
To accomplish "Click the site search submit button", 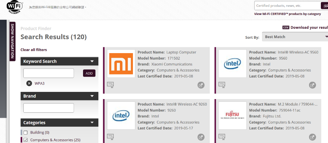I will point(324,6).
